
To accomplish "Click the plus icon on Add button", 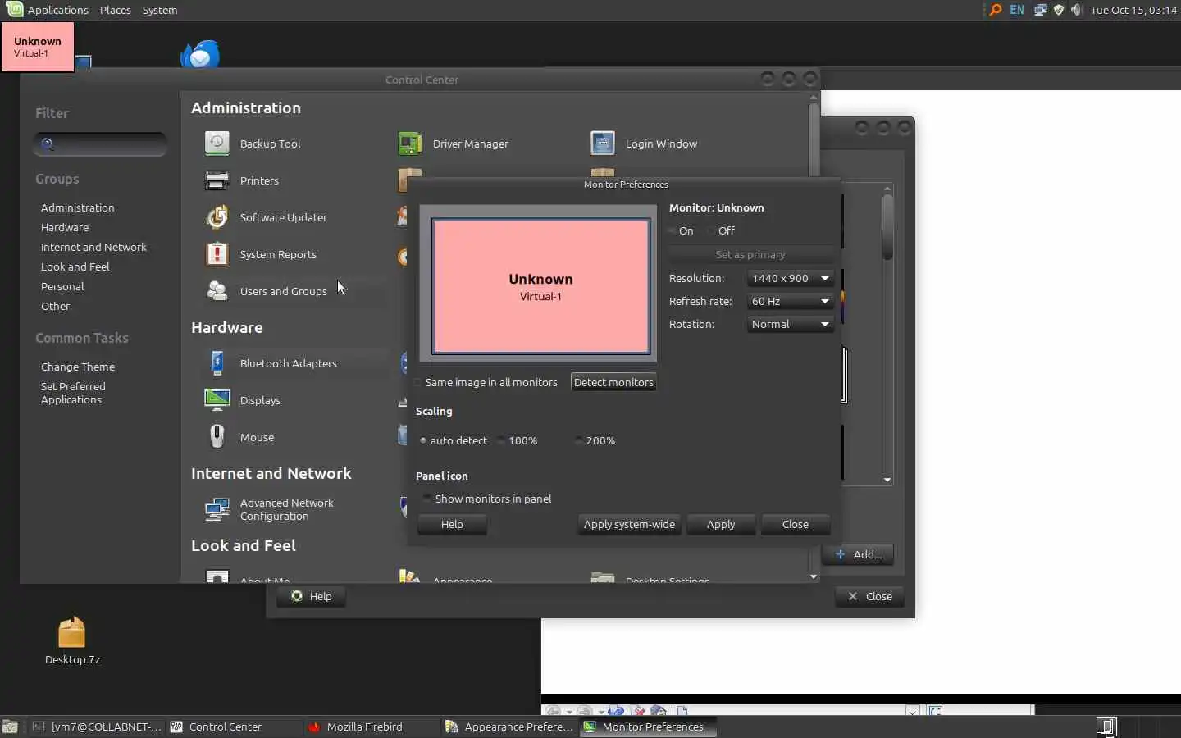I will click(841, 554).
